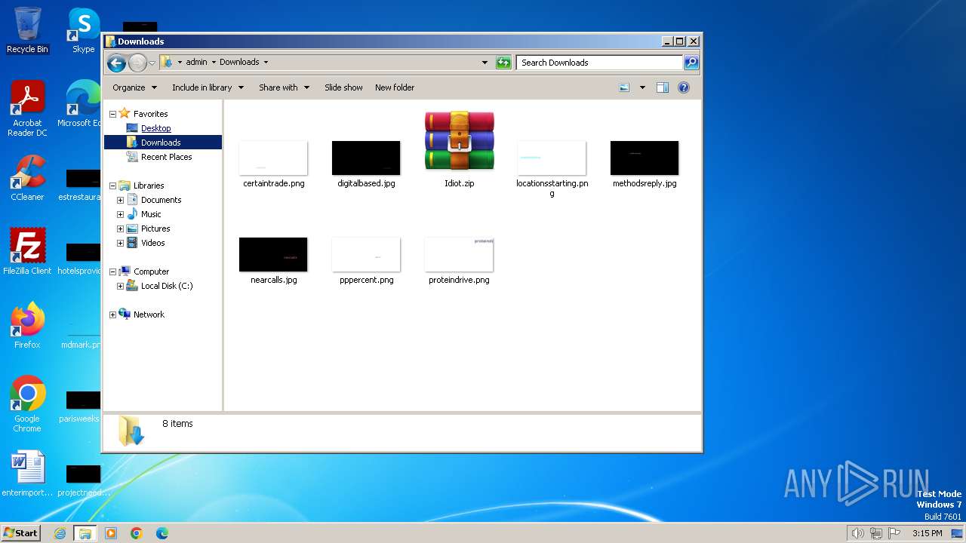Expand the Documents library node

tap(120, 200)
